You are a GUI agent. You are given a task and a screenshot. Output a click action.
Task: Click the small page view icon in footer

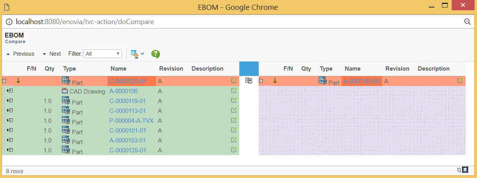pyautogui.click(x=459, y=170)
